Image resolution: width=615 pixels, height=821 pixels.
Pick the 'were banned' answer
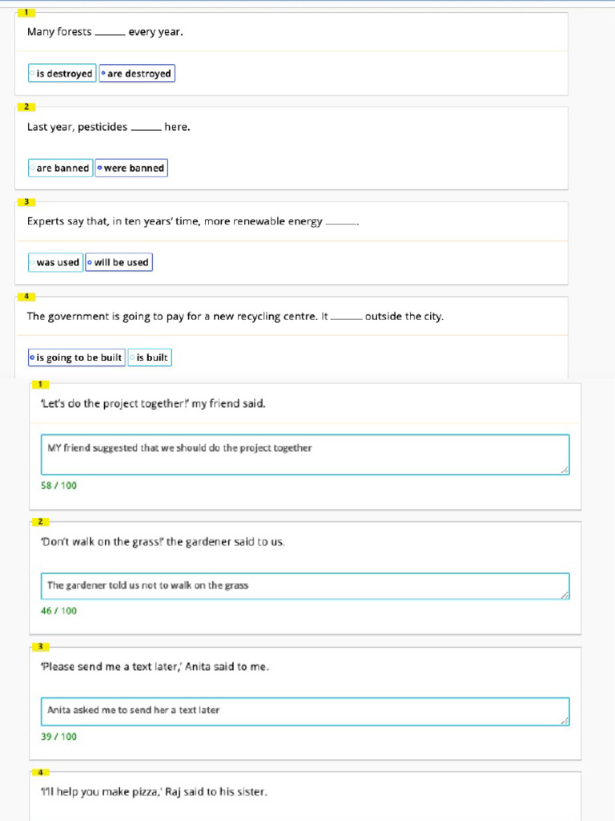pos(131,168)
